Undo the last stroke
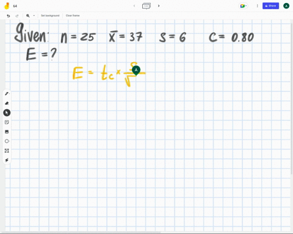 click(x=9, y=16)
